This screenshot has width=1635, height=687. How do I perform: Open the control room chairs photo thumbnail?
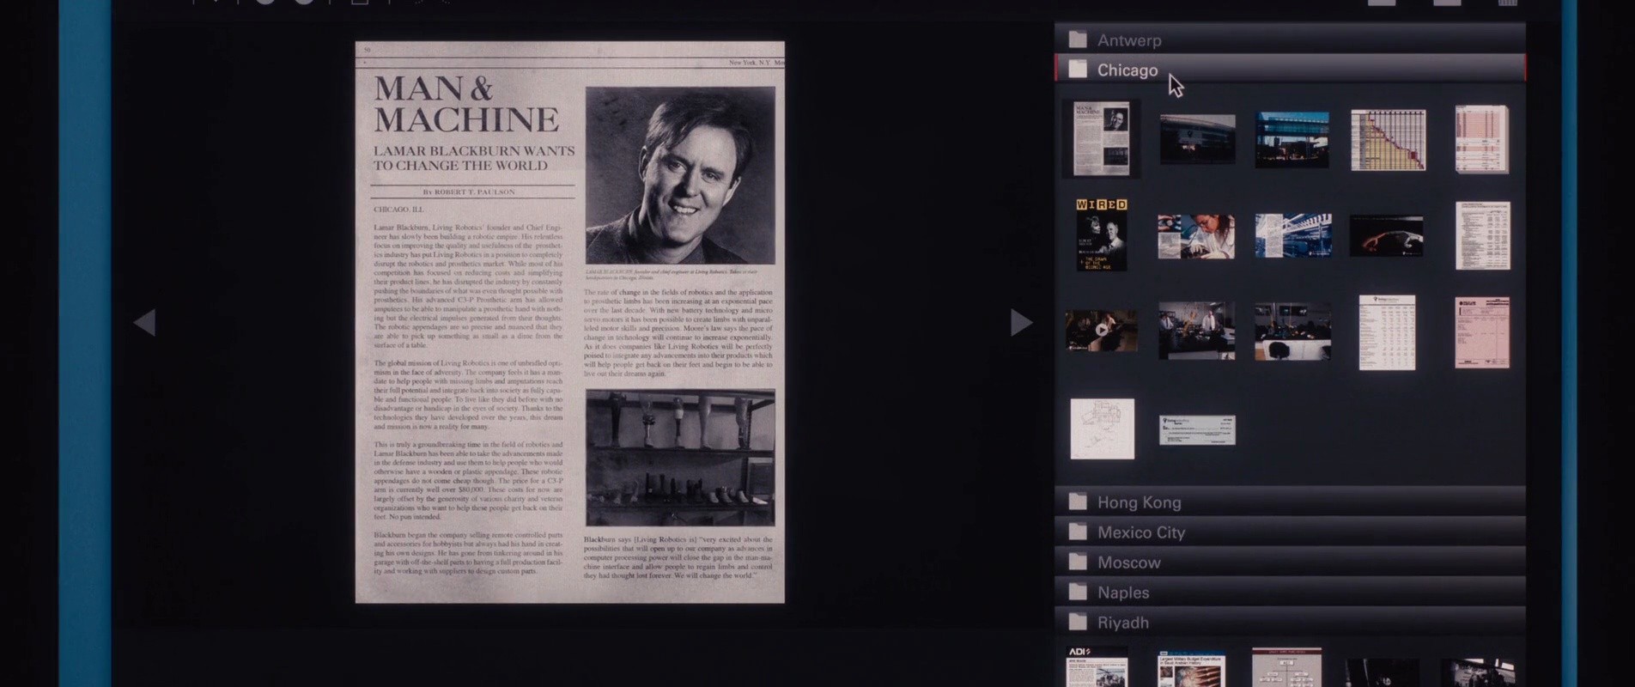tap(1292, 331)
